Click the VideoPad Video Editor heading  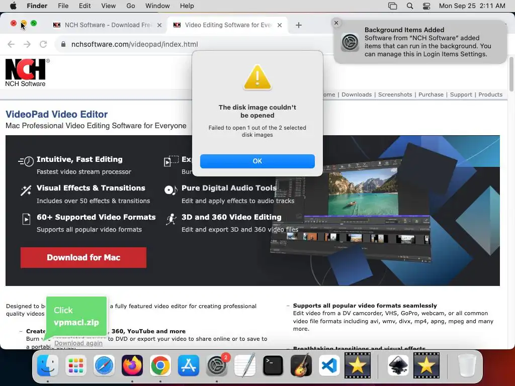[56, 114]
